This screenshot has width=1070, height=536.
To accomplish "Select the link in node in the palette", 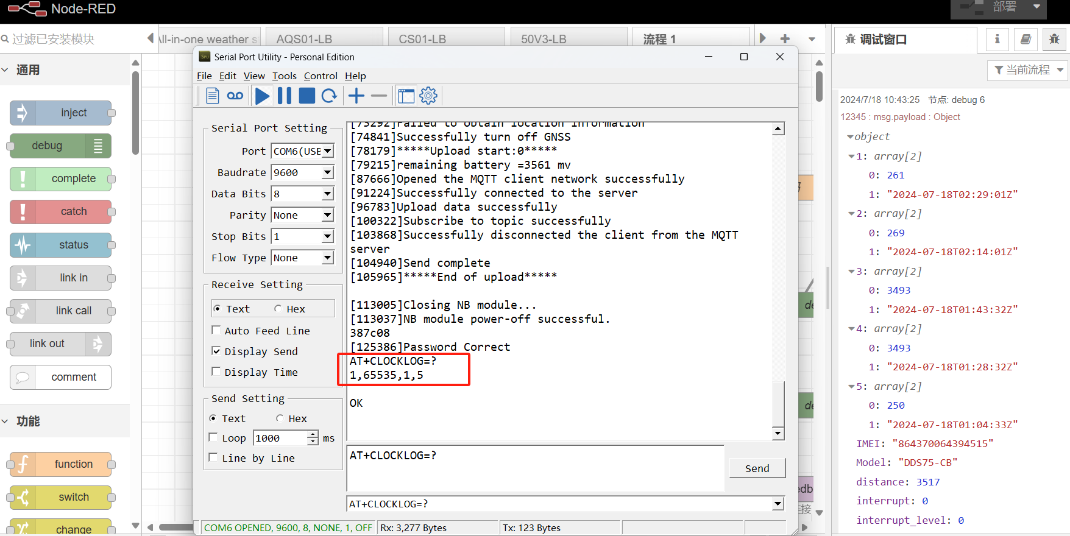I will (61, 278).
